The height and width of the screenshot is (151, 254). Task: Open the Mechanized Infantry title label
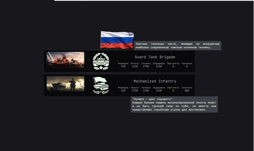tap(155, 81)
